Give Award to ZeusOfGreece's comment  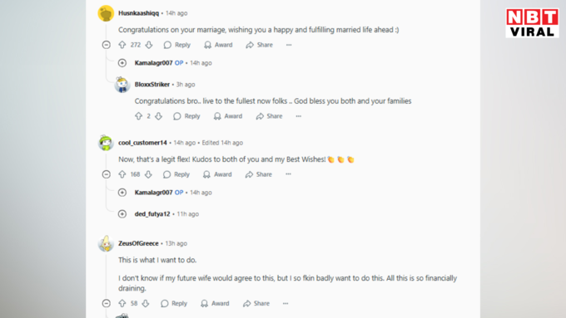(215, 303)
